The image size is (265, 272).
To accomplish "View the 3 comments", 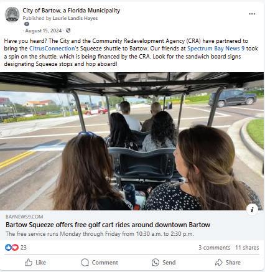I will point(215,248).
